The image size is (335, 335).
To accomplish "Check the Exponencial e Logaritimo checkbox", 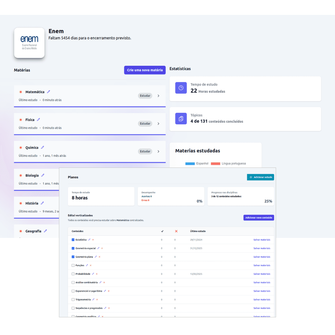I will point(73,291).
